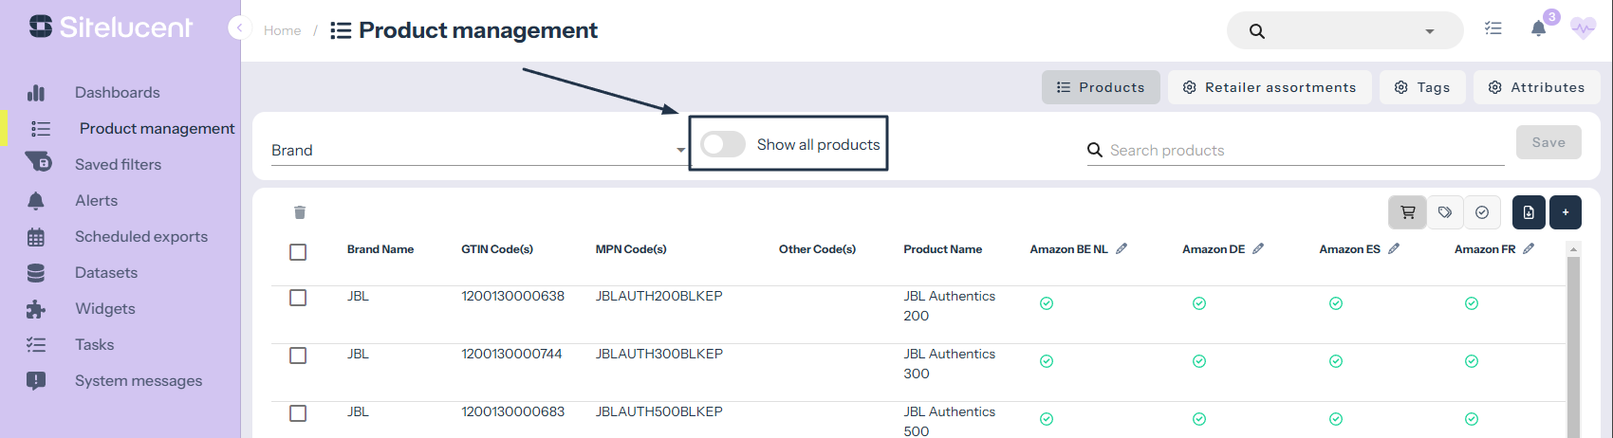Check the select-all checkbox in the table header

click(x=298, y=251)
